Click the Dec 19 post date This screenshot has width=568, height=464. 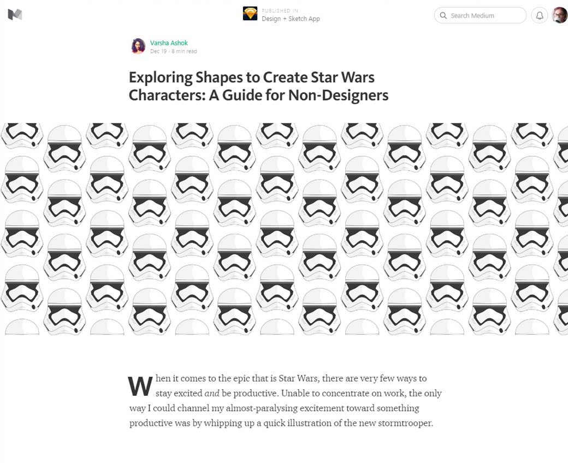coord(158,51)
